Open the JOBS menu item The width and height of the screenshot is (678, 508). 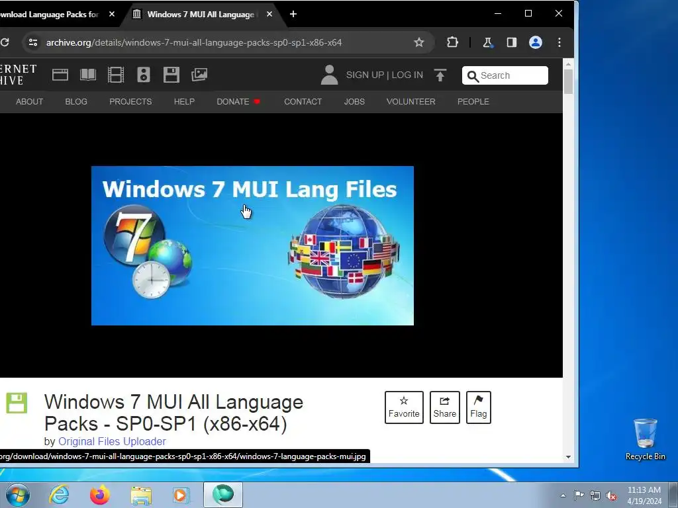pyautogui.click(x=354, y=101)
